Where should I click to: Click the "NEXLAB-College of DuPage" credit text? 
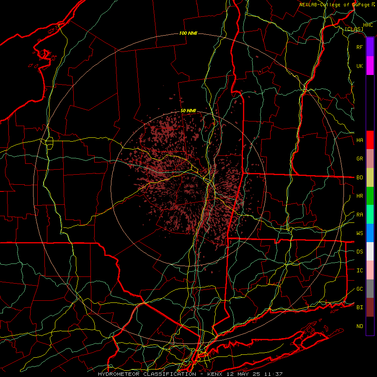pos(334,5)
